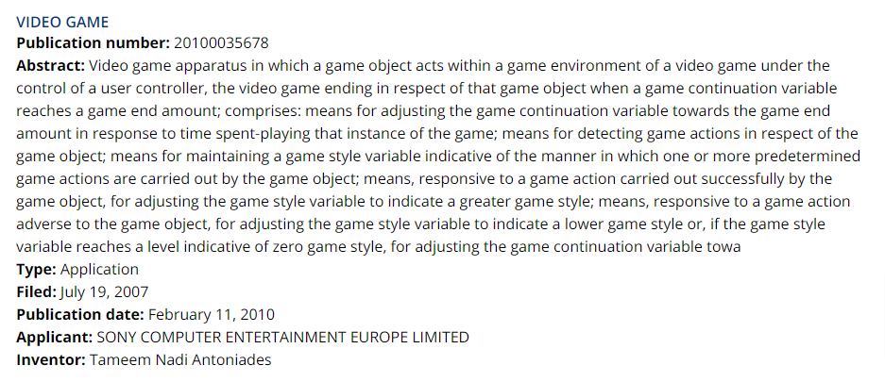
Task: Click 'Video game apparatus' starting the abstract
Action: (x=168, y=66)
